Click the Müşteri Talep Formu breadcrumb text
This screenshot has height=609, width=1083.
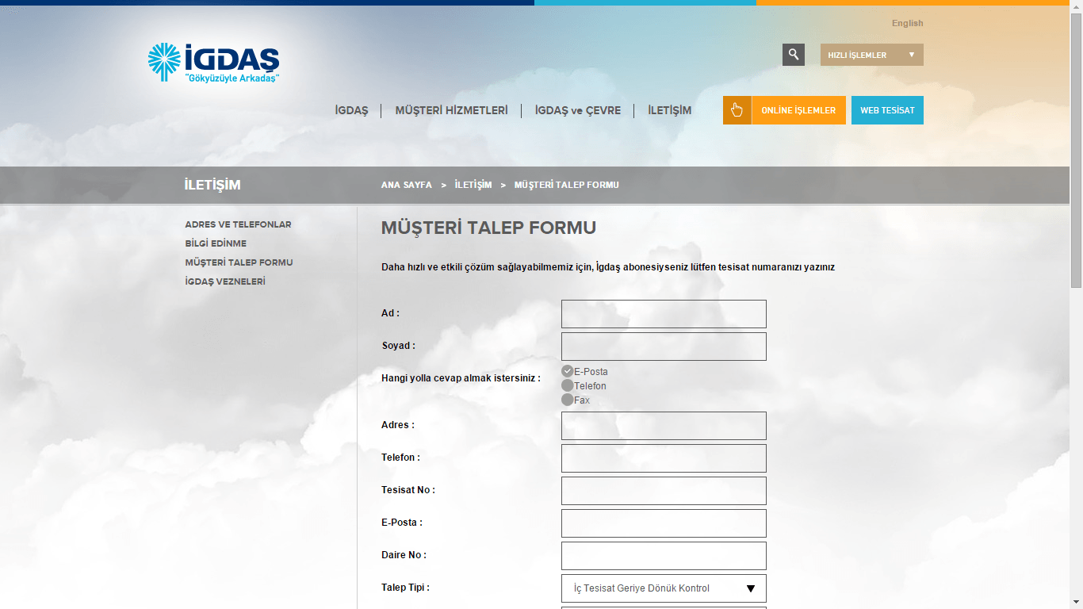pyautogui.click(x=567, y=185)
